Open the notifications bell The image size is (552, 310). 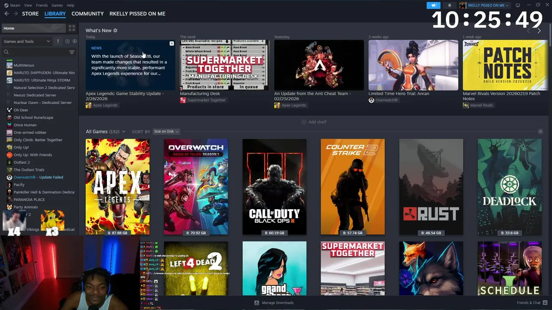click(449, 5)
